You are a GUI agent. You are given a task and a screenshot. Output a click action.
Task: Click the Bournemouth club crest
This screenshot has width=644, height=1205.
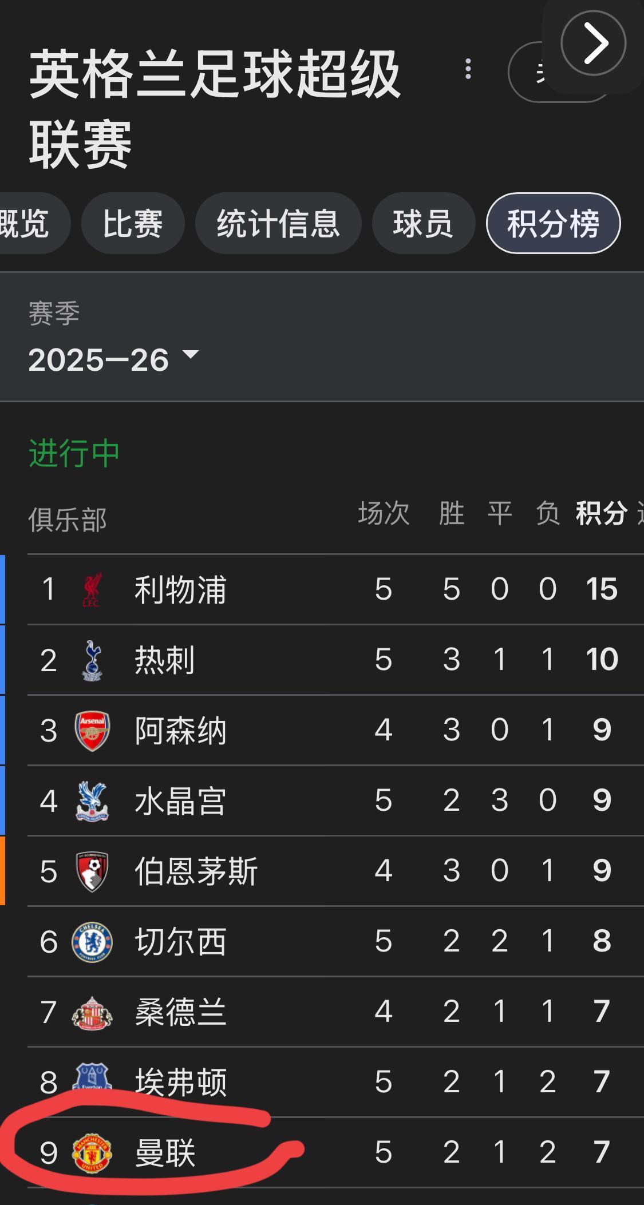pos(92,871)
